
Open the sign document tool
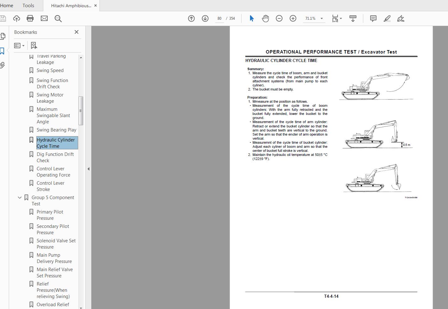click(x=401, y=18)
